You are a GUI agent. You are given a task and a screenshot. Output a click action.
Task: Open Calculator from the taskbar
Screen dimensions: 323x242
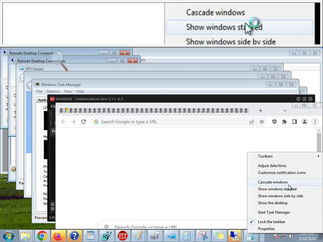click(187, 236)
